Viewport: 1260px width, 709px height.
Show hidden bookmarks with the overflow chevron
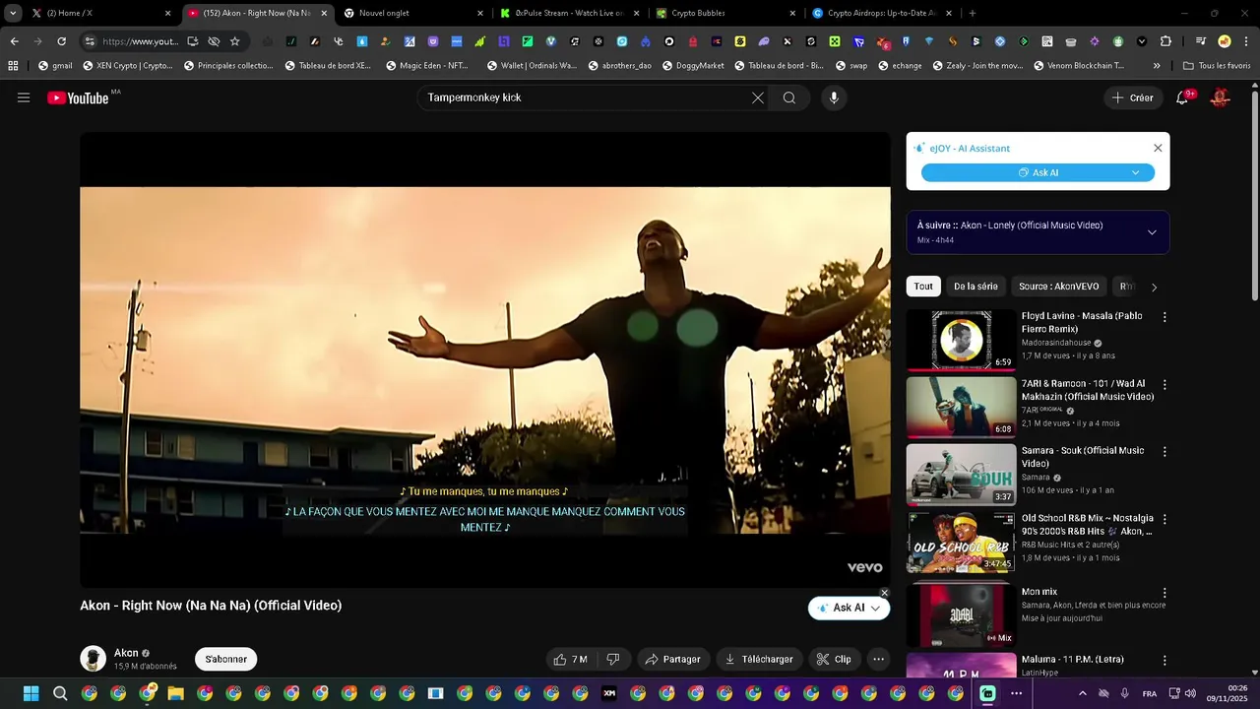(1157, 66)
